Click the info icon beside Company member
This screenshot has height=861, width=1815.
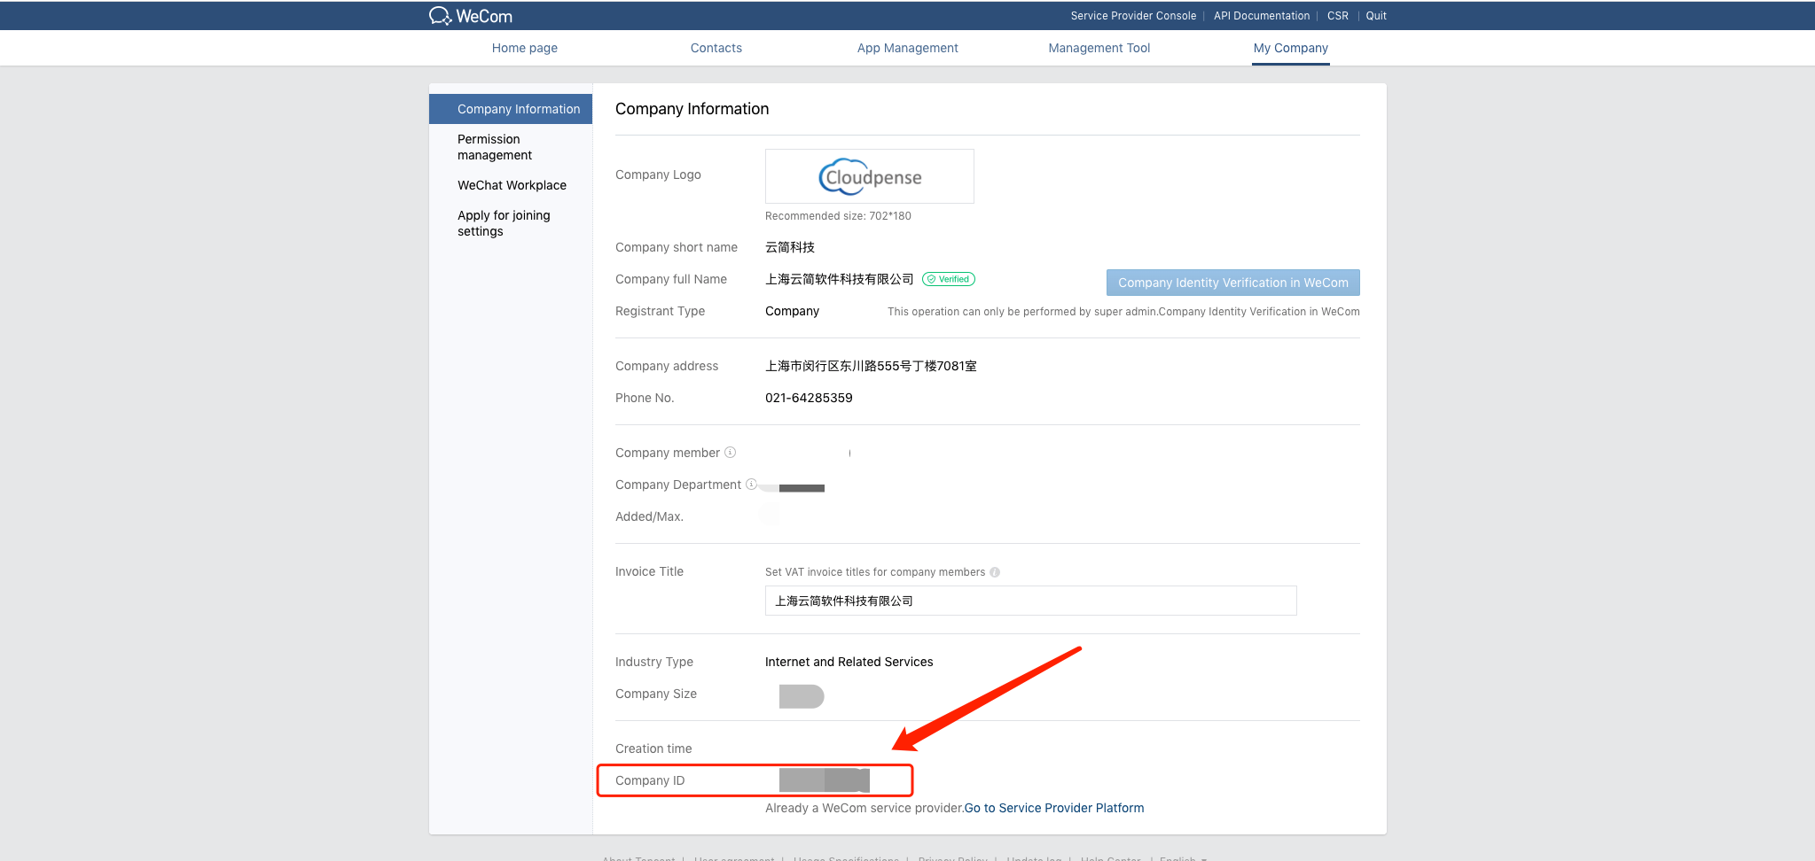pos(730,453)
